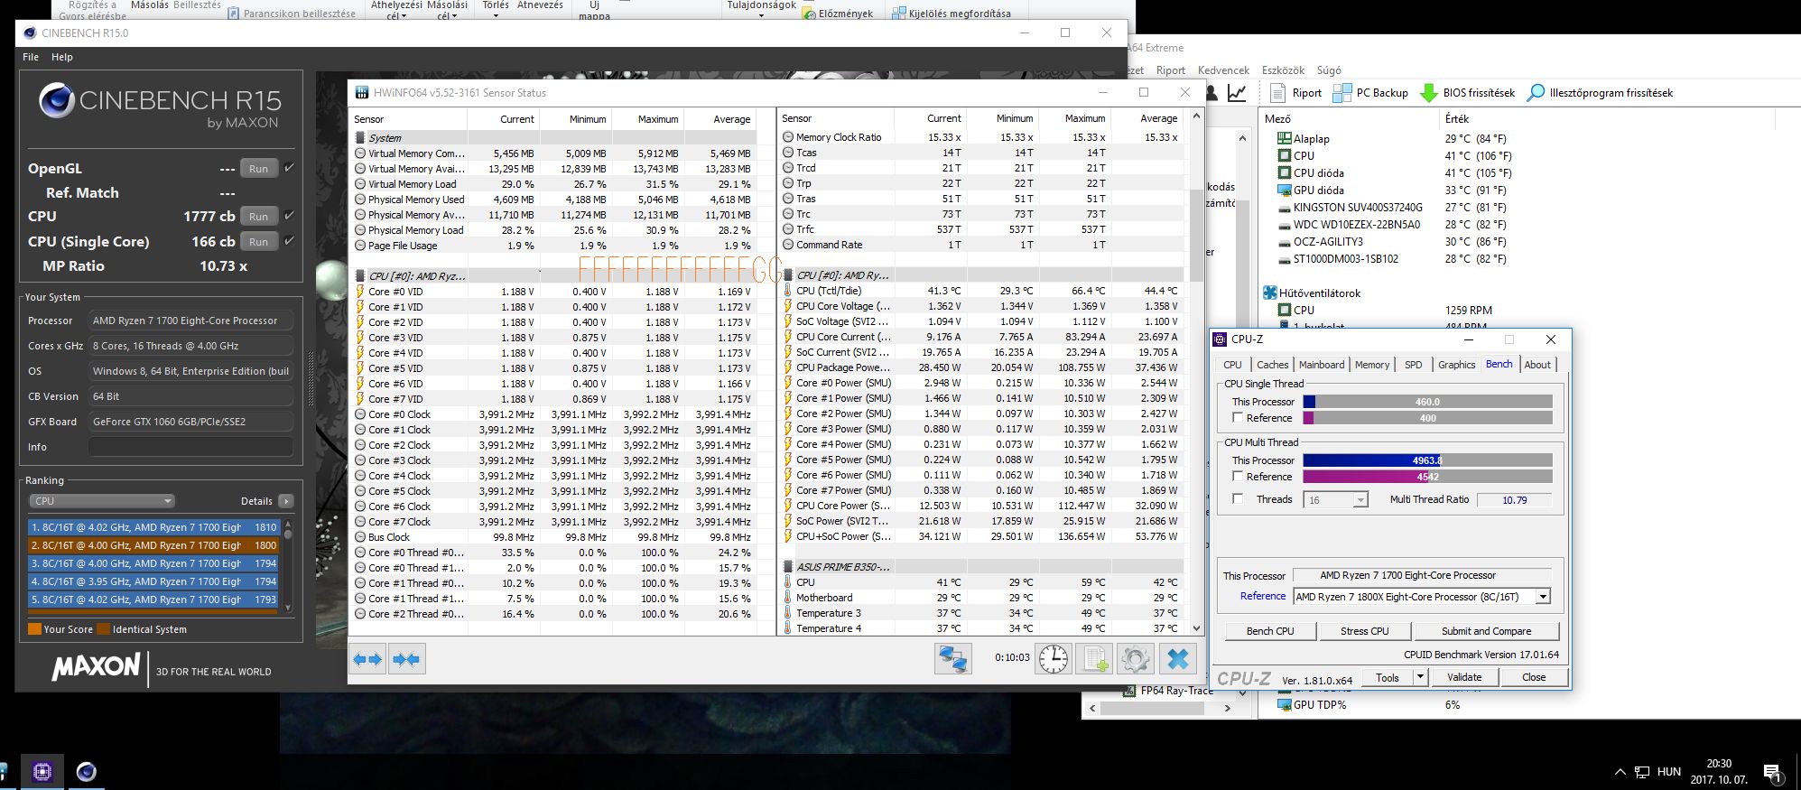Image resolution: width=1801 pixels, height=790 pixels.
Task: Open CPU-Z Tools dropdown arrow
Action: 1419,676
